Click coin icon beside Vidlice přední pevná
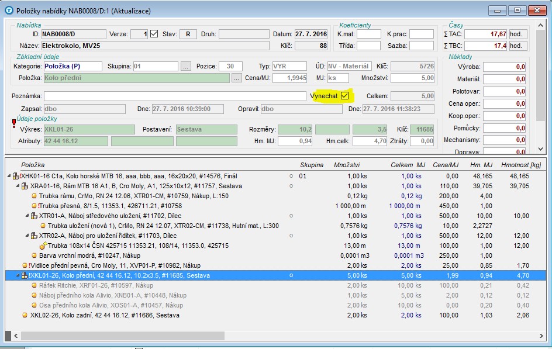 pyautogui.click(x=25, y=265)
